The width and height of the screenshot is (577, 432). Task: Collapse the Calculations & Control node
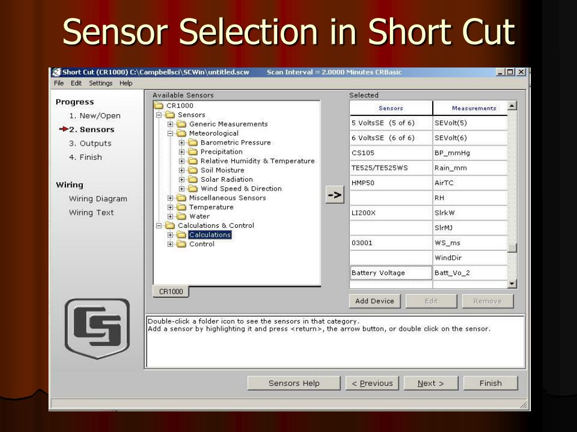(159, 226)
